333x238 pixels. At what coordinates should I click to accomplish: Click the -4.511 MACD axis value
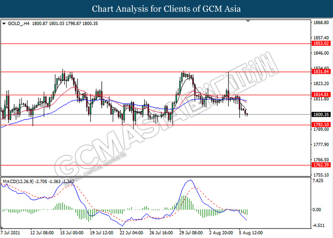point(319,226)
